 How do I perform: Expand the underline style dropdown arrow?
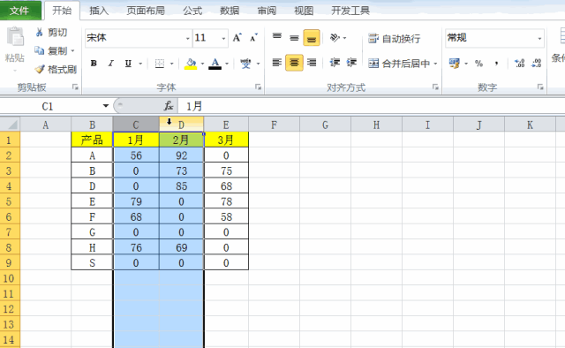point(140,64)
